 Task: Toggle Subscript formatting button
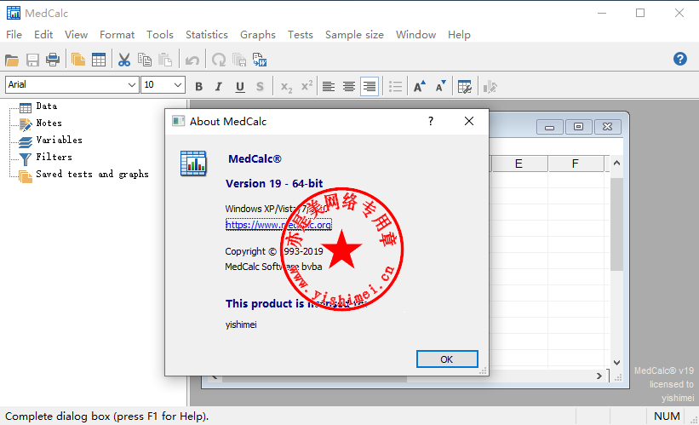coord(286,87)
